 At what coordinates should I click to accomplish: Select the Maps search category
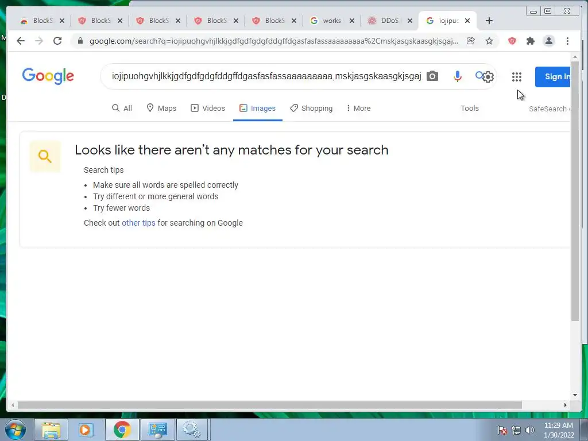click(161, 109)
